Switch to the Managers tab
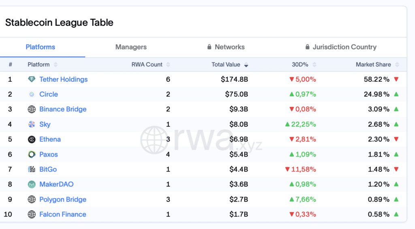415x229 pixels. pos(131,47)
